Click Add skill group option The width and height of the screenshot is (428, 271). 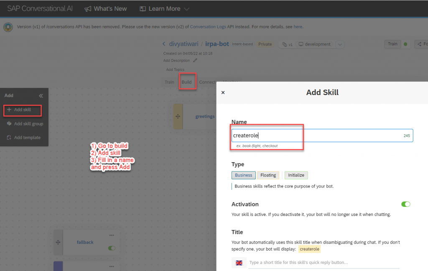[25, 124]
